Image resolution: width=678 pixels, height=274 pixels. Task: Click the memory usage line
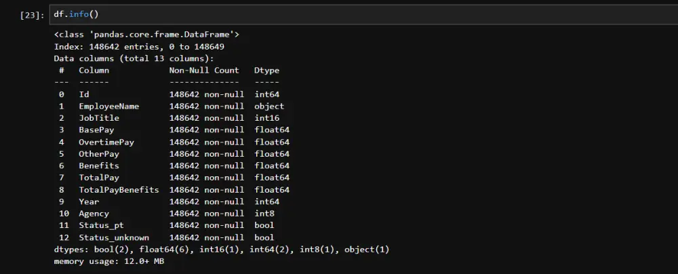click(x=108, y=261)
